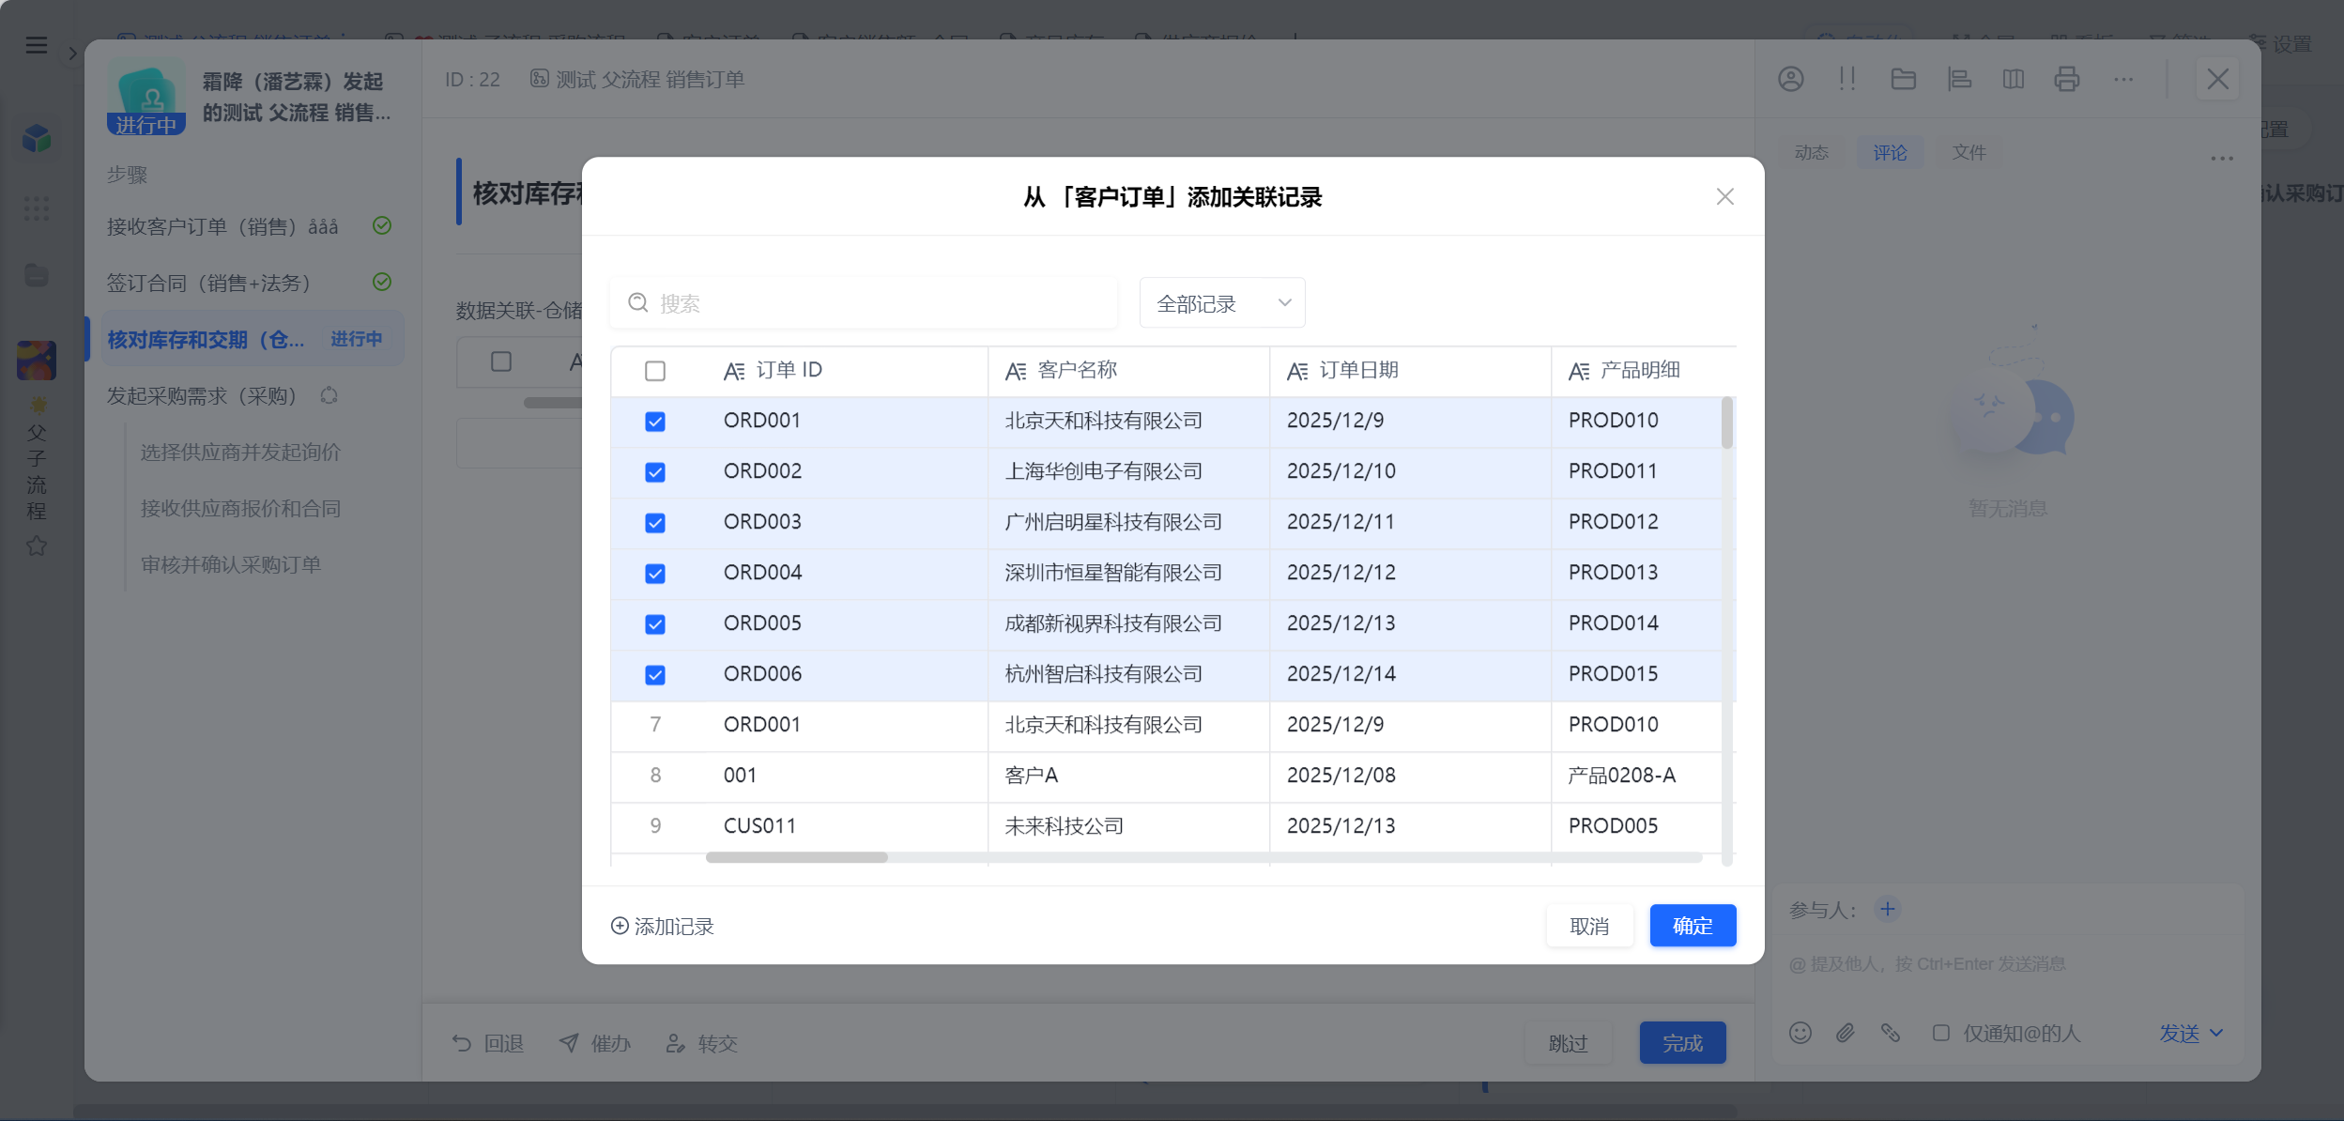Screen dimensions: 2344x1121
Task: Click the search field in the dialog
Action: [864, 303]
